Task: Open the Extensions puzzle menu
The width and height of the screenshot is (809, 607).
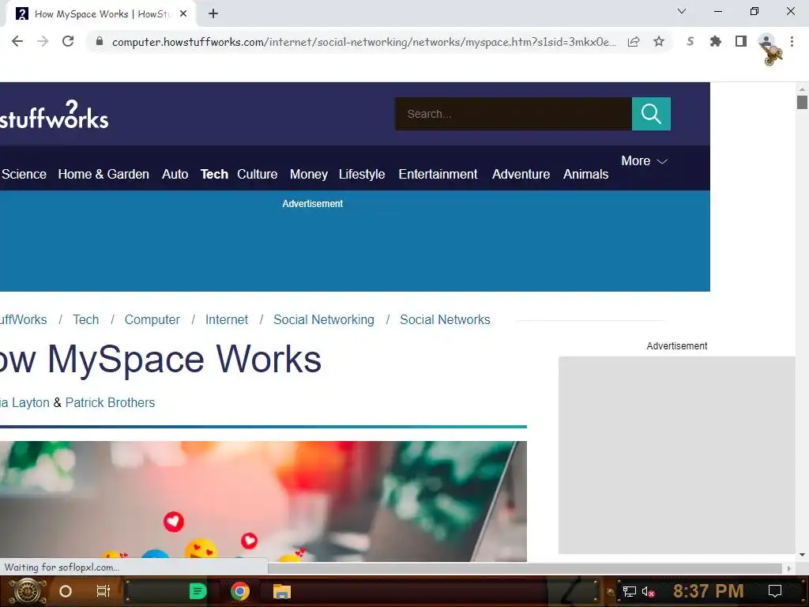Action: pos(715,41)
